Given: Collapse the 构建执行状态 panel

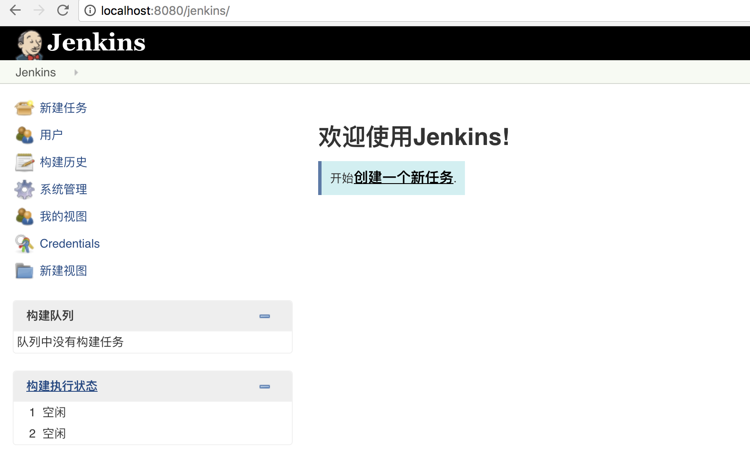Looking at the screenshot, I should point(265,386).
